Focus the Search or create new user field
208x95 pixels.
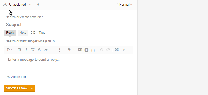pyautogui.click(x=69, y=17)
